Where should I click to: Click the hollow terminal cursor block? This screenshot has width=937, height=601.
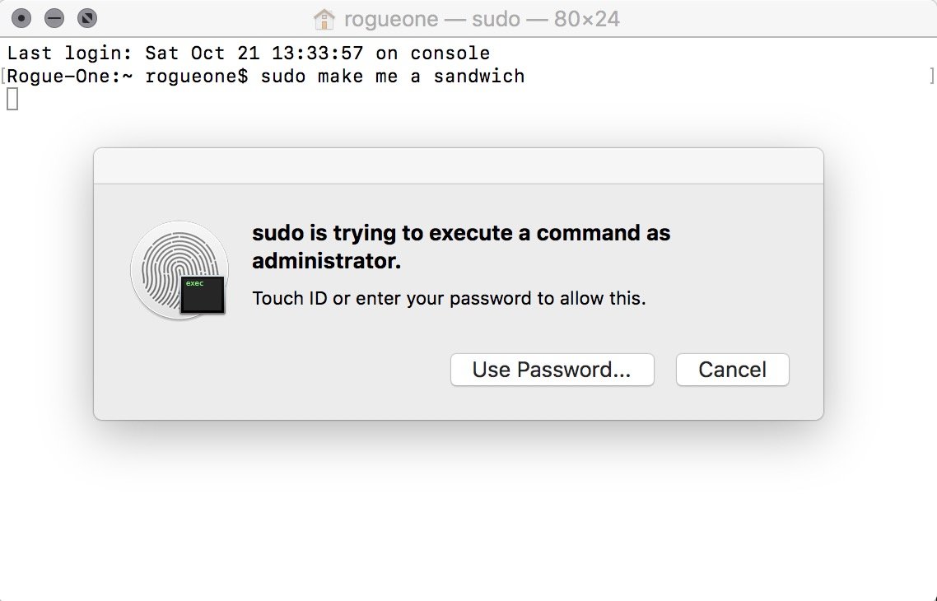point(12,99)
